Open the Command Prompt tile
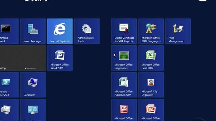This screenshot has height=121, width=216. [x=9, y=31]
